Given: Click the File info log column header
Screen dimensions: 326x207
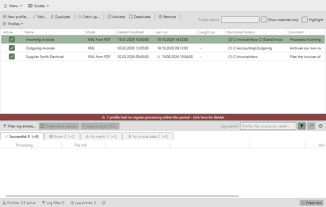Looking at the screenshot, I should pos(81,145).
